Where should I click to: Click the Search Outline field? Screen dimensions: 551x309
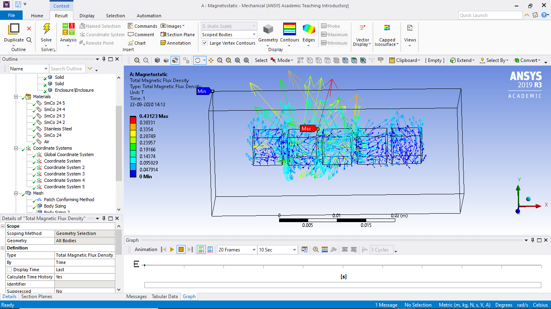[x=67, y=69]
